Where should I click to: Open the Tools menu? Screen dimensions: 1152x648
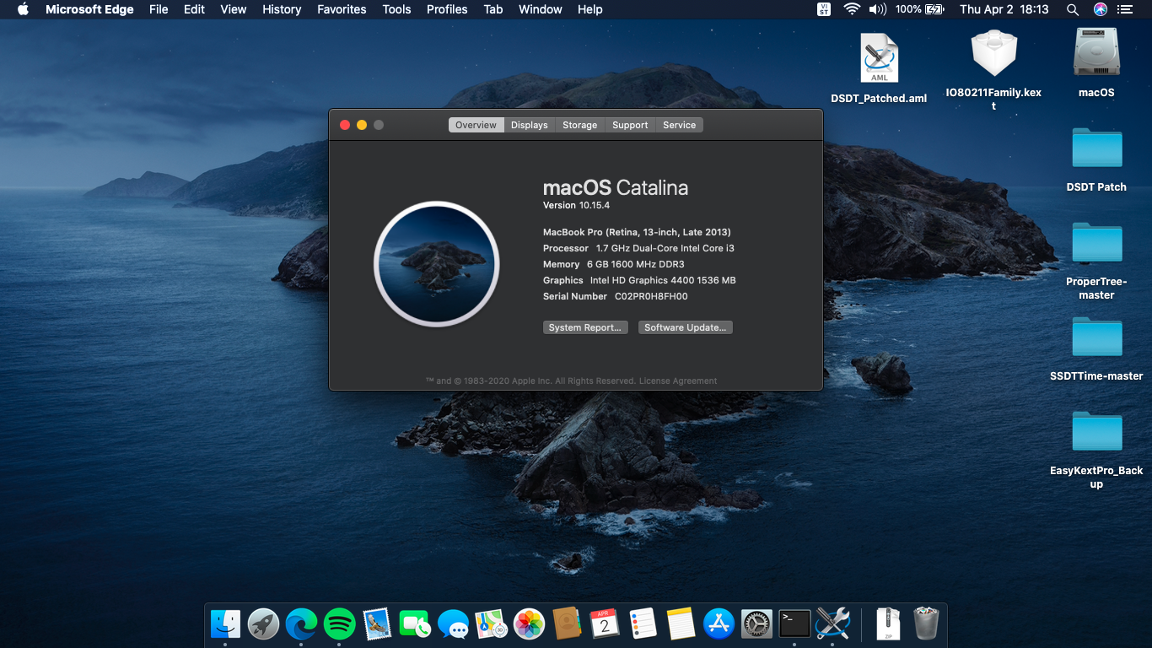click(x=396, y=9)
